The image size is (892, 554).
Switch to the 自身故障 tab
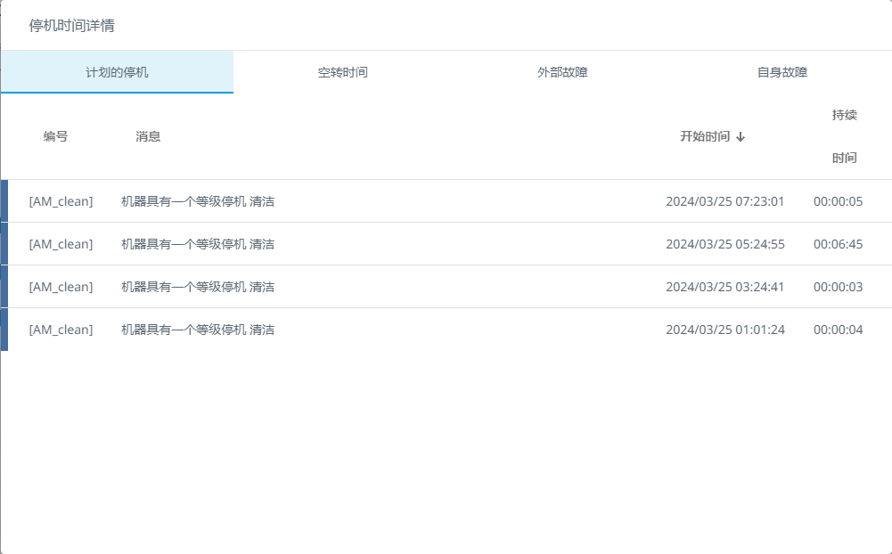(782, 73)
